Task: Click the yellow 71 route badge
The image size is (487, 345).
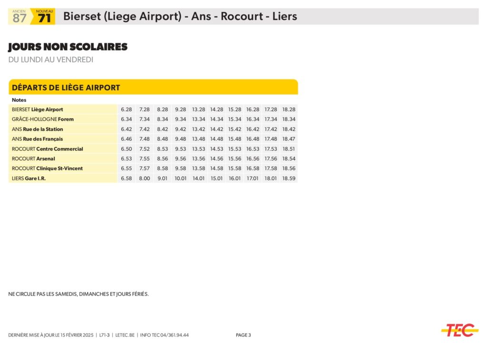Action: (44, 17)
